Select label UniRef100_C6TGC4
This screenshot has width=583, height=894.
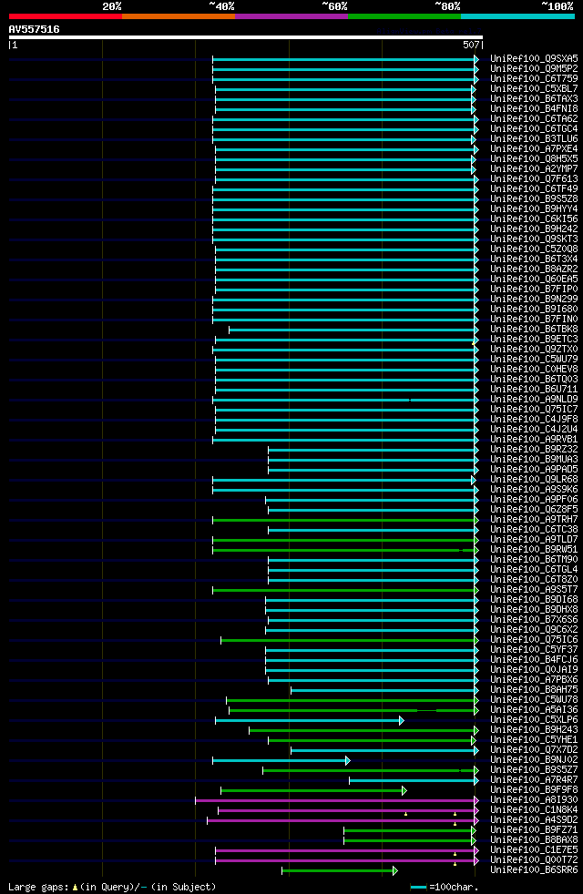pyautogui.click(x=534, y=129)
